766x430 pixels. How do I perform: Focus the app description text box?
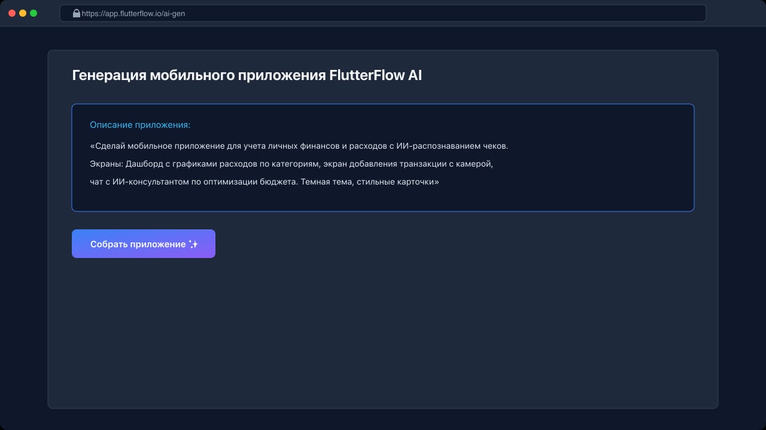pos(383,158)
